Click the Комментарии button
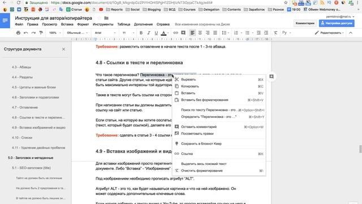 click(x=305, y=23)
